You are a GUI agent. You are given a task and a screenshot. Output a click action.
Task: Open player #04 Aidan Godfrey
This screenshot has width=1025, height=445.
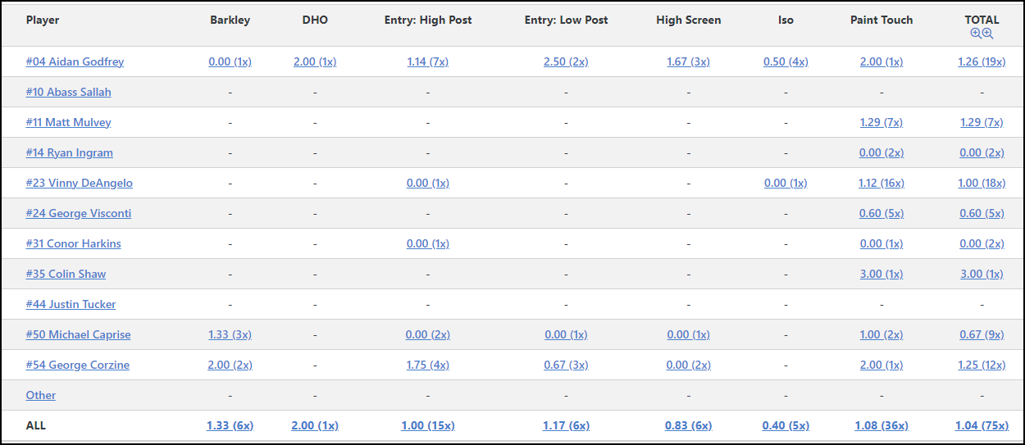[75, 61]
